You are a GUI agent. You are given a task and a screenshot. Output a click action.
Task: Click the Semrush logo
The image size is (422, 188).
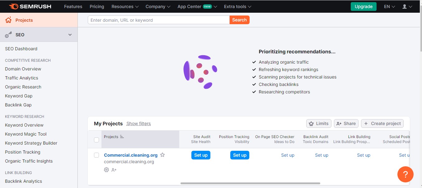[x=30, y=6]
